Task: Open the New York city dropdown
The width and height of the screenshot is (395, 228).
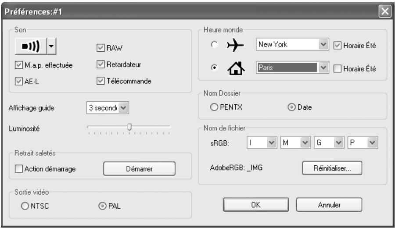Action: [292, 44]
